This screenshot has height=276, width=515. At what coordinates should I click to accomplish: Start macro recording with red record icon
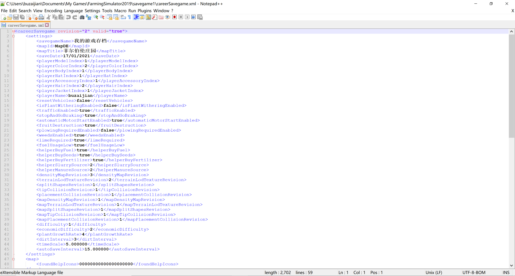click(175, 17)
